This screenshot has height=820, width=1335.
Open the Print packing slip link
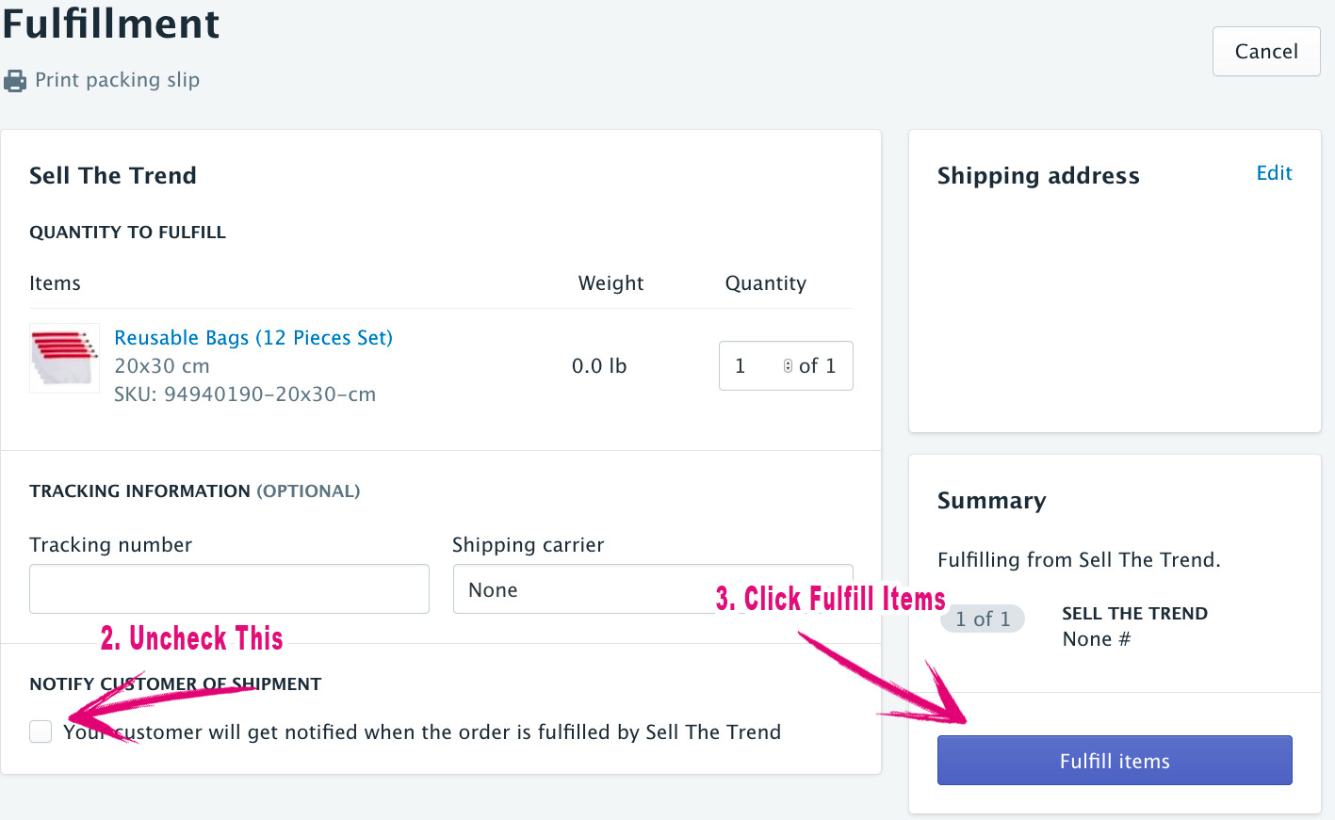[x=117, y=80]
